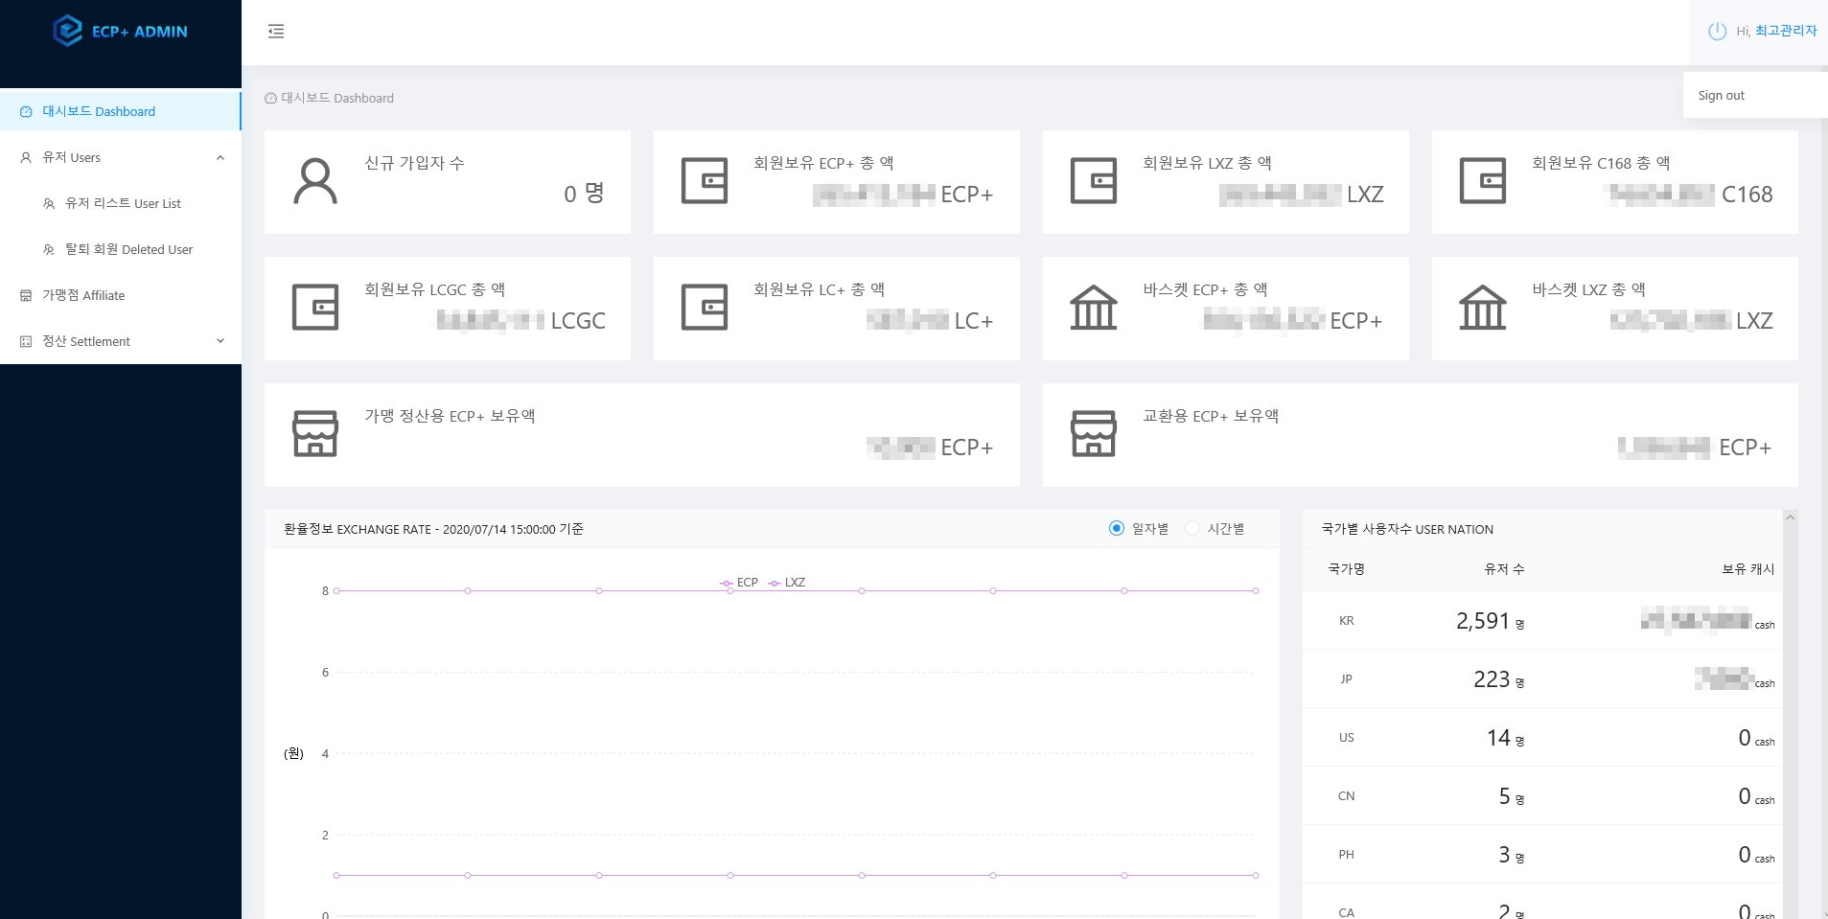Click the bank icon in 바스켓 LXZ 총 액 card
Viewport: 1828px width, 919px height.
click(x=1483, y=308)
